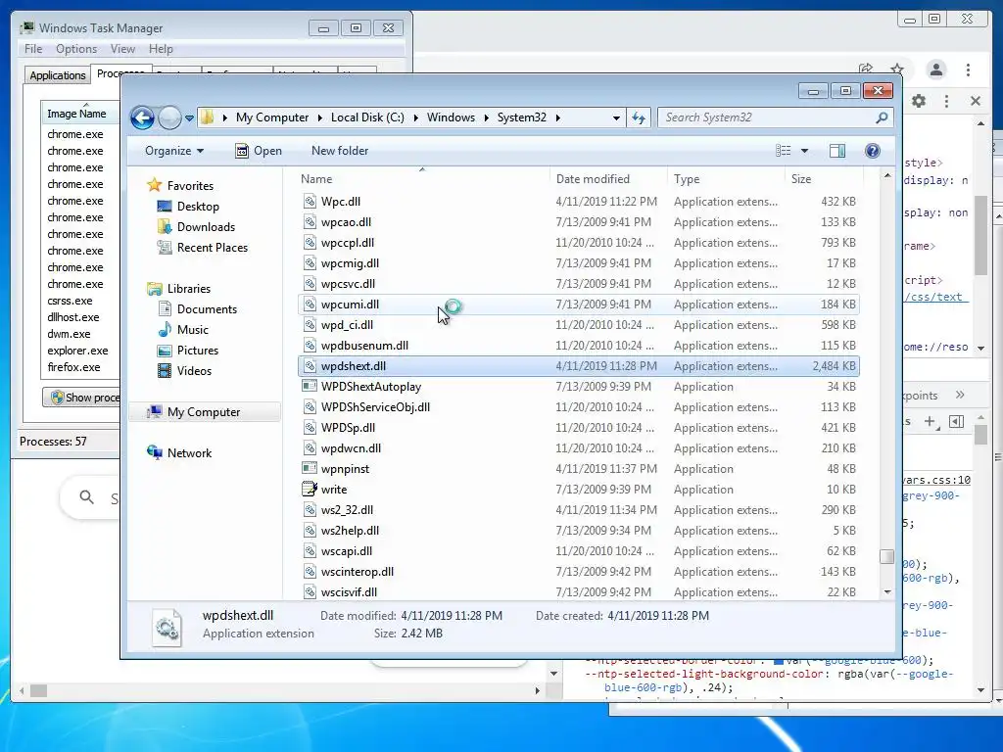The height and width of the screenshot is (752, 1003).
Task: Expand the Windows breadcrumb arrow
Action: pos(486,117)
